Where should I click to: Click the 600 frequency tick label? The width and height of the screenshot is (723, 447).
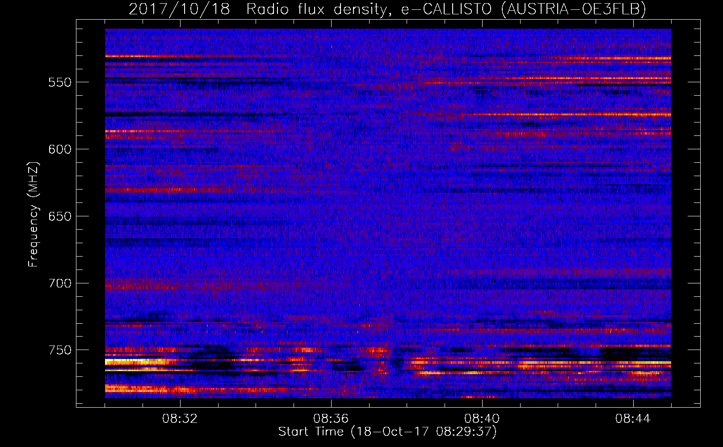coord(60,149)
